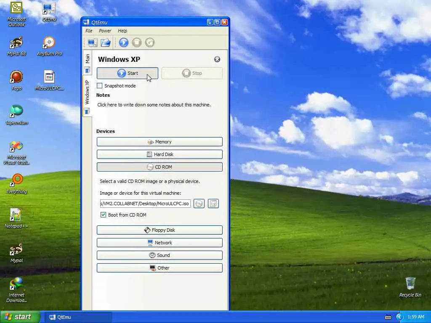The height and width of the screenshot is (323, 431).
Task: Select the MicroULCPC file icon
Action: (49, 80)
